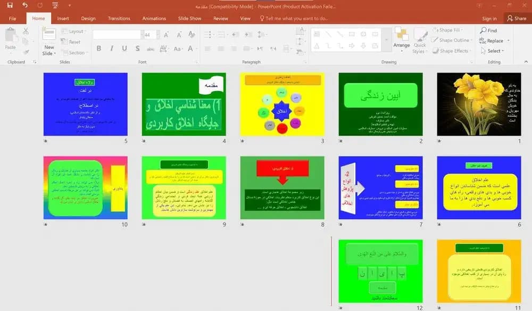The width and height of the screenshot is (532, 311).
Task: Open the Section dropdown
Action: pyautogui.click(x=74, y=53)
